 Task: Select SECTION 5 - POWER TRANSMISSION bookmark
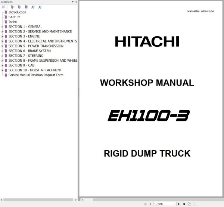pos(36,46)
